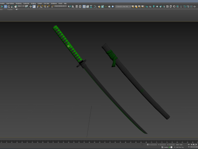Open the Schematic View
The width and height of the screenshot is (198, 149).
point(91,7)
